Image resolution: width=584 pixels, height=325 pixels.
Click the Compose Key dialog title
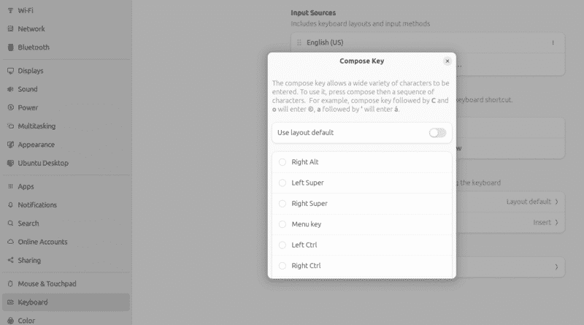pos(361,61)
